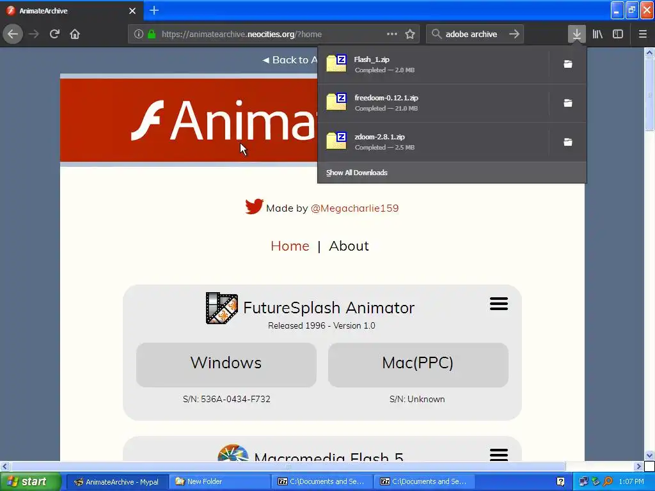Reload the current page

[54, 34]
